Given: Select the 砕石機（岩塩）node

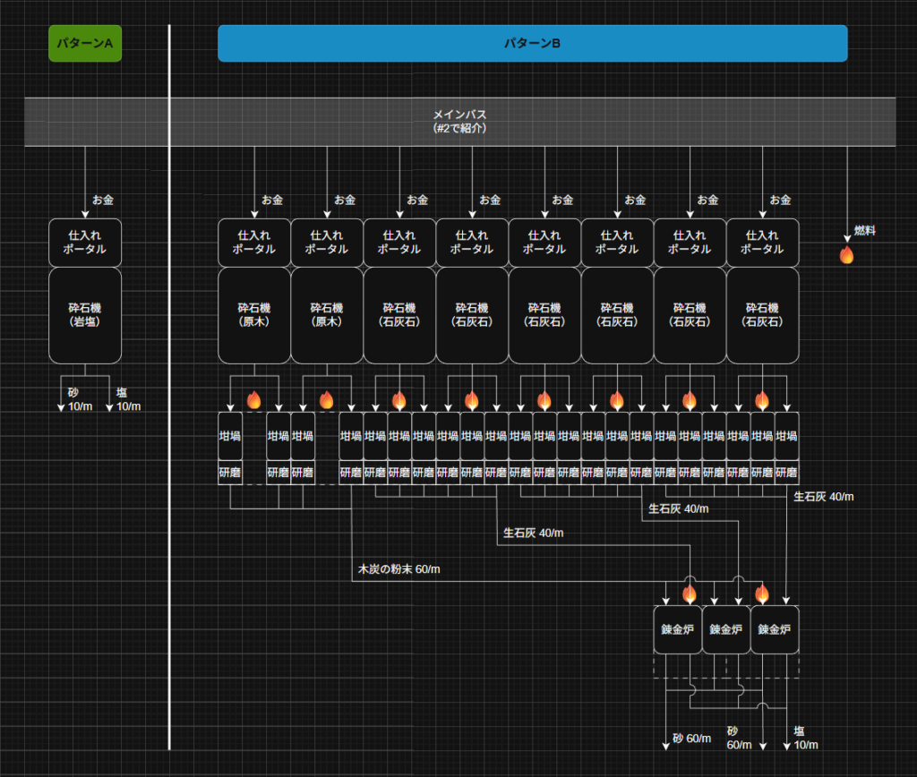Looking at the screenshot, I should pos(85,315).
